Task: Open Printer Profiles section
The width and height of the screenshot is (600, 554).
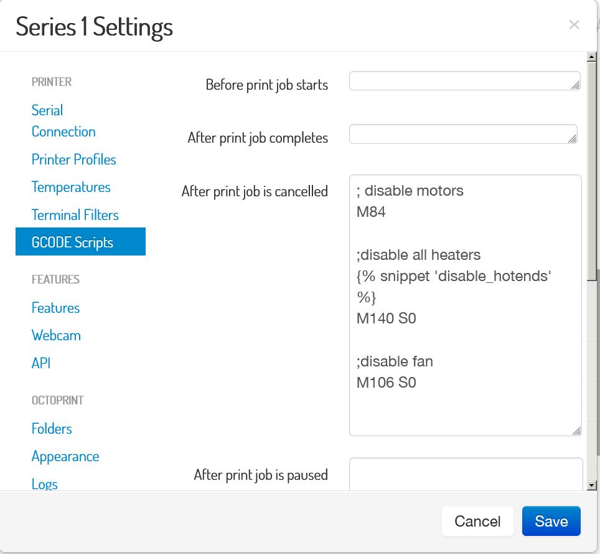Action: pos(73,160)
